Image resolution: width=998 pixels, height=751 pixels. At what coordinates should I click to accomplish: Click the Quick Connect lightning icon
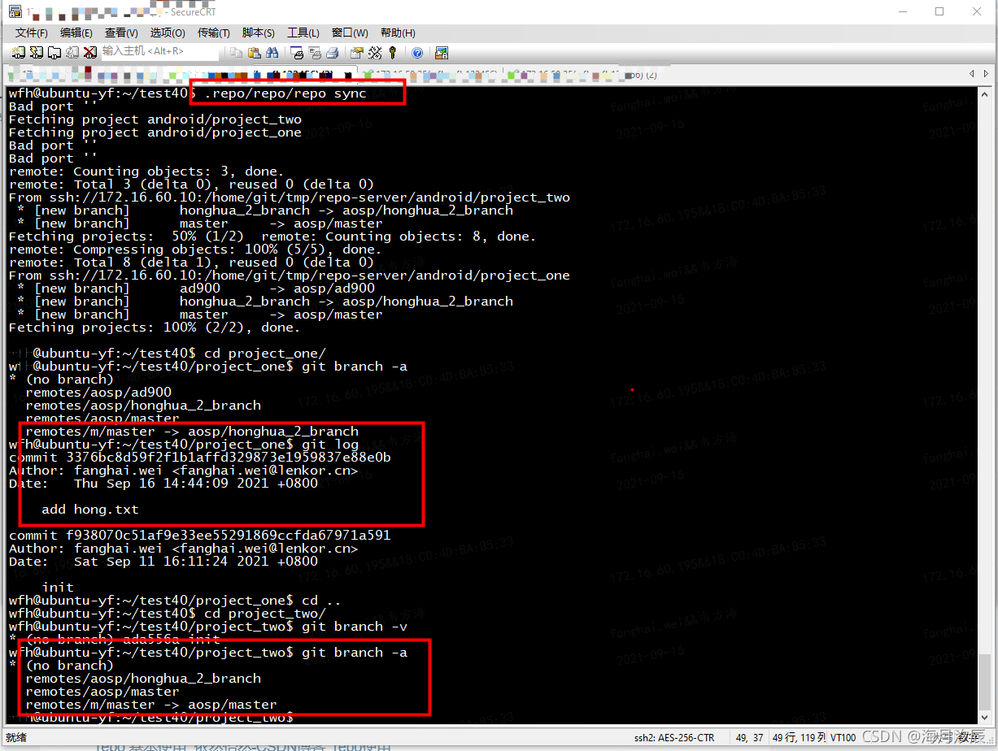pyautogui.click(x=36, y=53)
